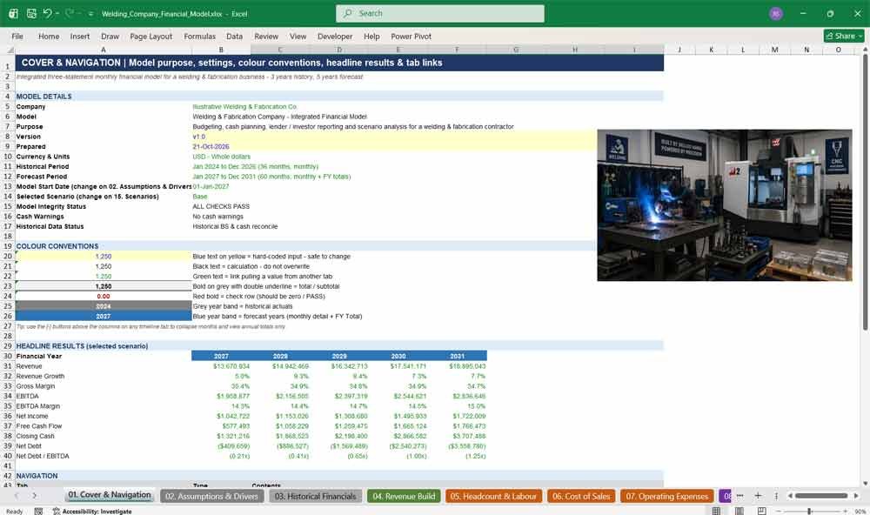Viewport: 870px width, 515px height.
Task: Open the View ribbon tab
Action: coord(298,36)
